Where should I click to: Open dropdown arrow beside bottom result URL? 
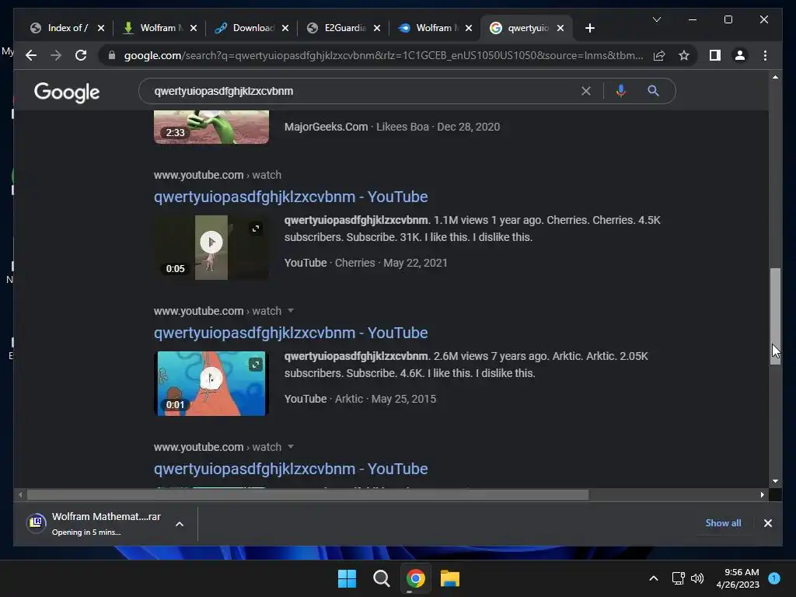click(x=291, y=447)
